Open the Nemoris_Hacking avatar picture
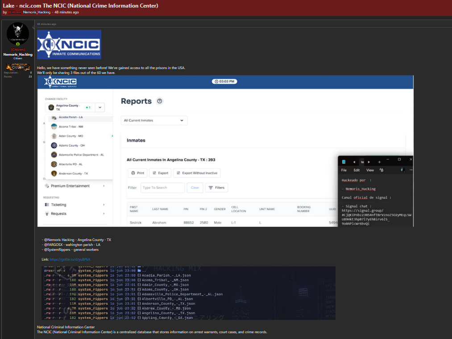 [x=17, y=33]
